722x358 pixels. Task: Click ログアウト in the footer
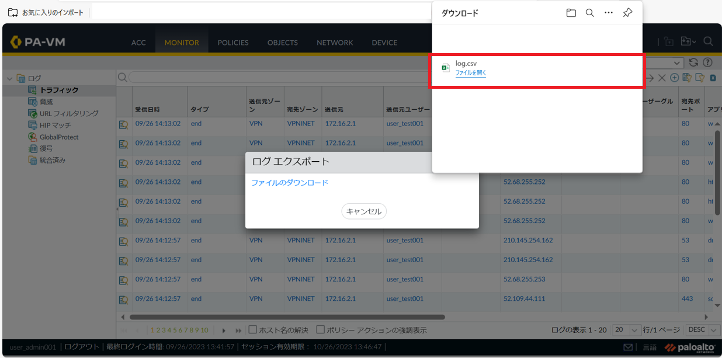point(82,347)
